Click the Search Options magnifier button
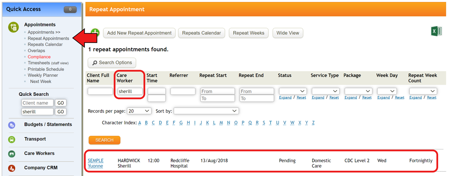Image resolution: width=449 pixels, height=176 pixels. [x=112, y=63]
